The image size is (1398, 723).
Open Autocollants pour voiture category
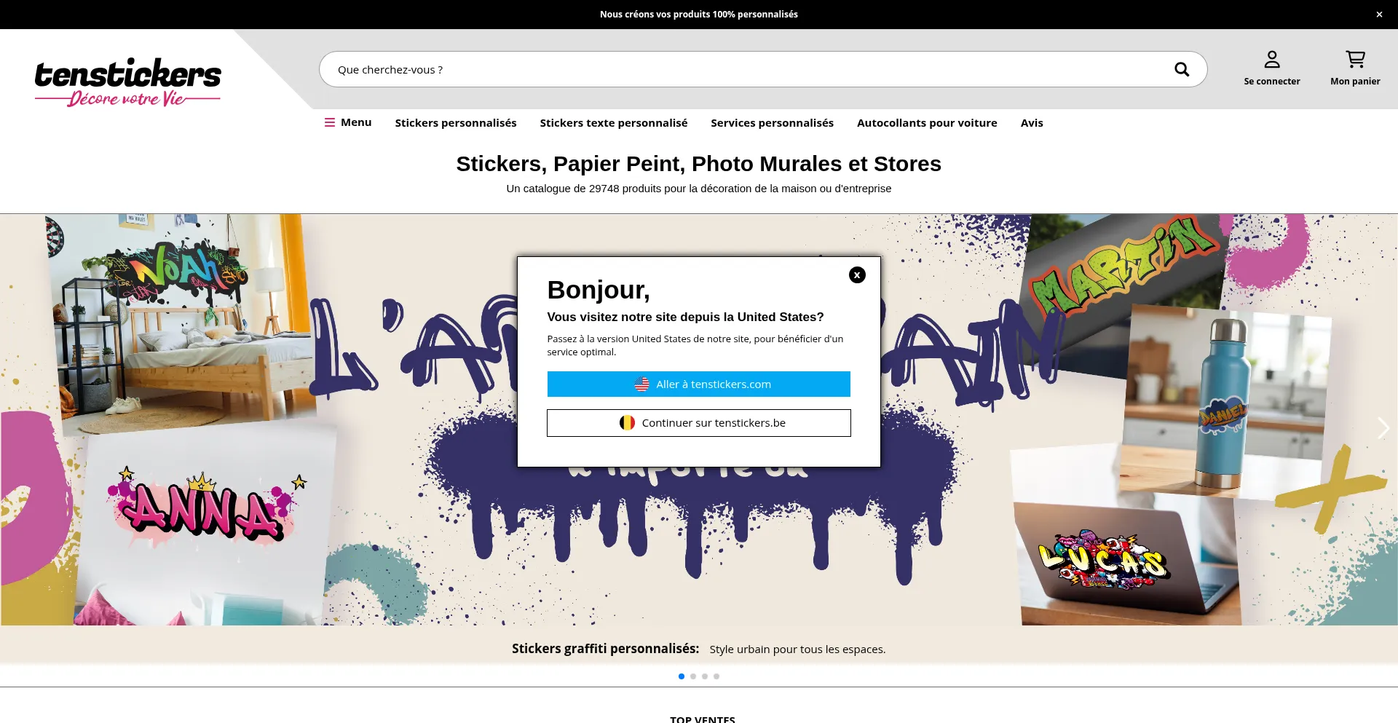[927, 122]
